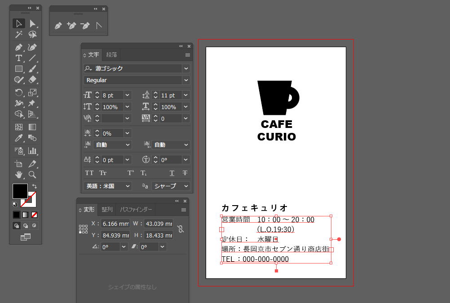The height and width of the screenshot is (303, 450).
Task: Open the 游ゴシック font family dropdown
Action: click(x=186, y=68)
